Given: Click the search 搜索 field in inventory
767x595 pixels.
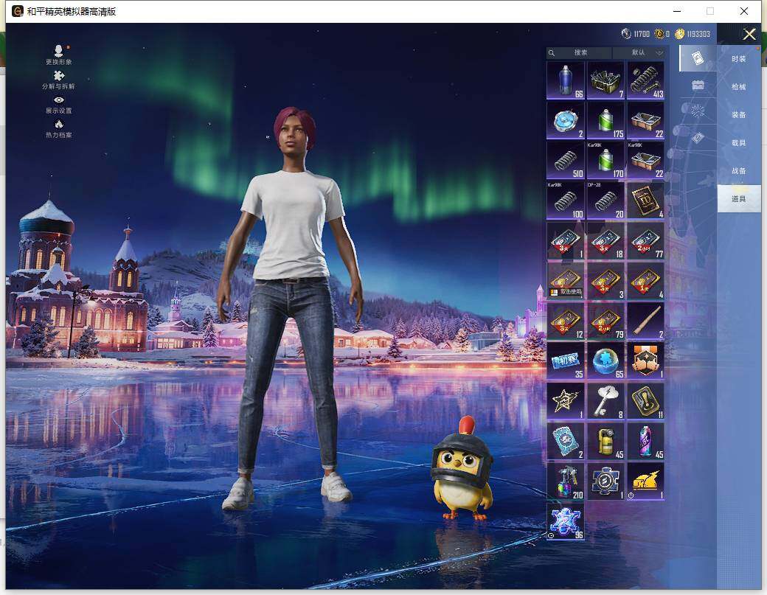Looking at the screenshot, I should 579,52.
